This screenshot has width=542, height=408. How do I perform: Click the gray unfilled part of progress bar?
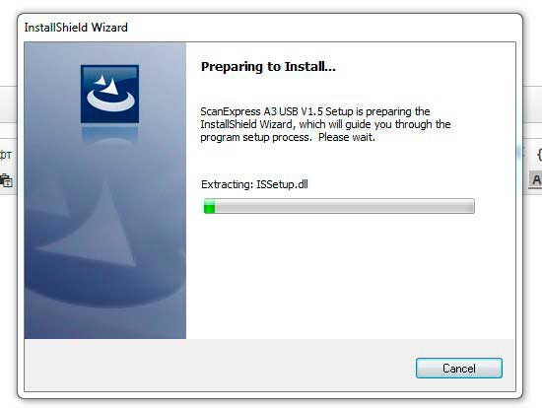(x=344, y=206)
